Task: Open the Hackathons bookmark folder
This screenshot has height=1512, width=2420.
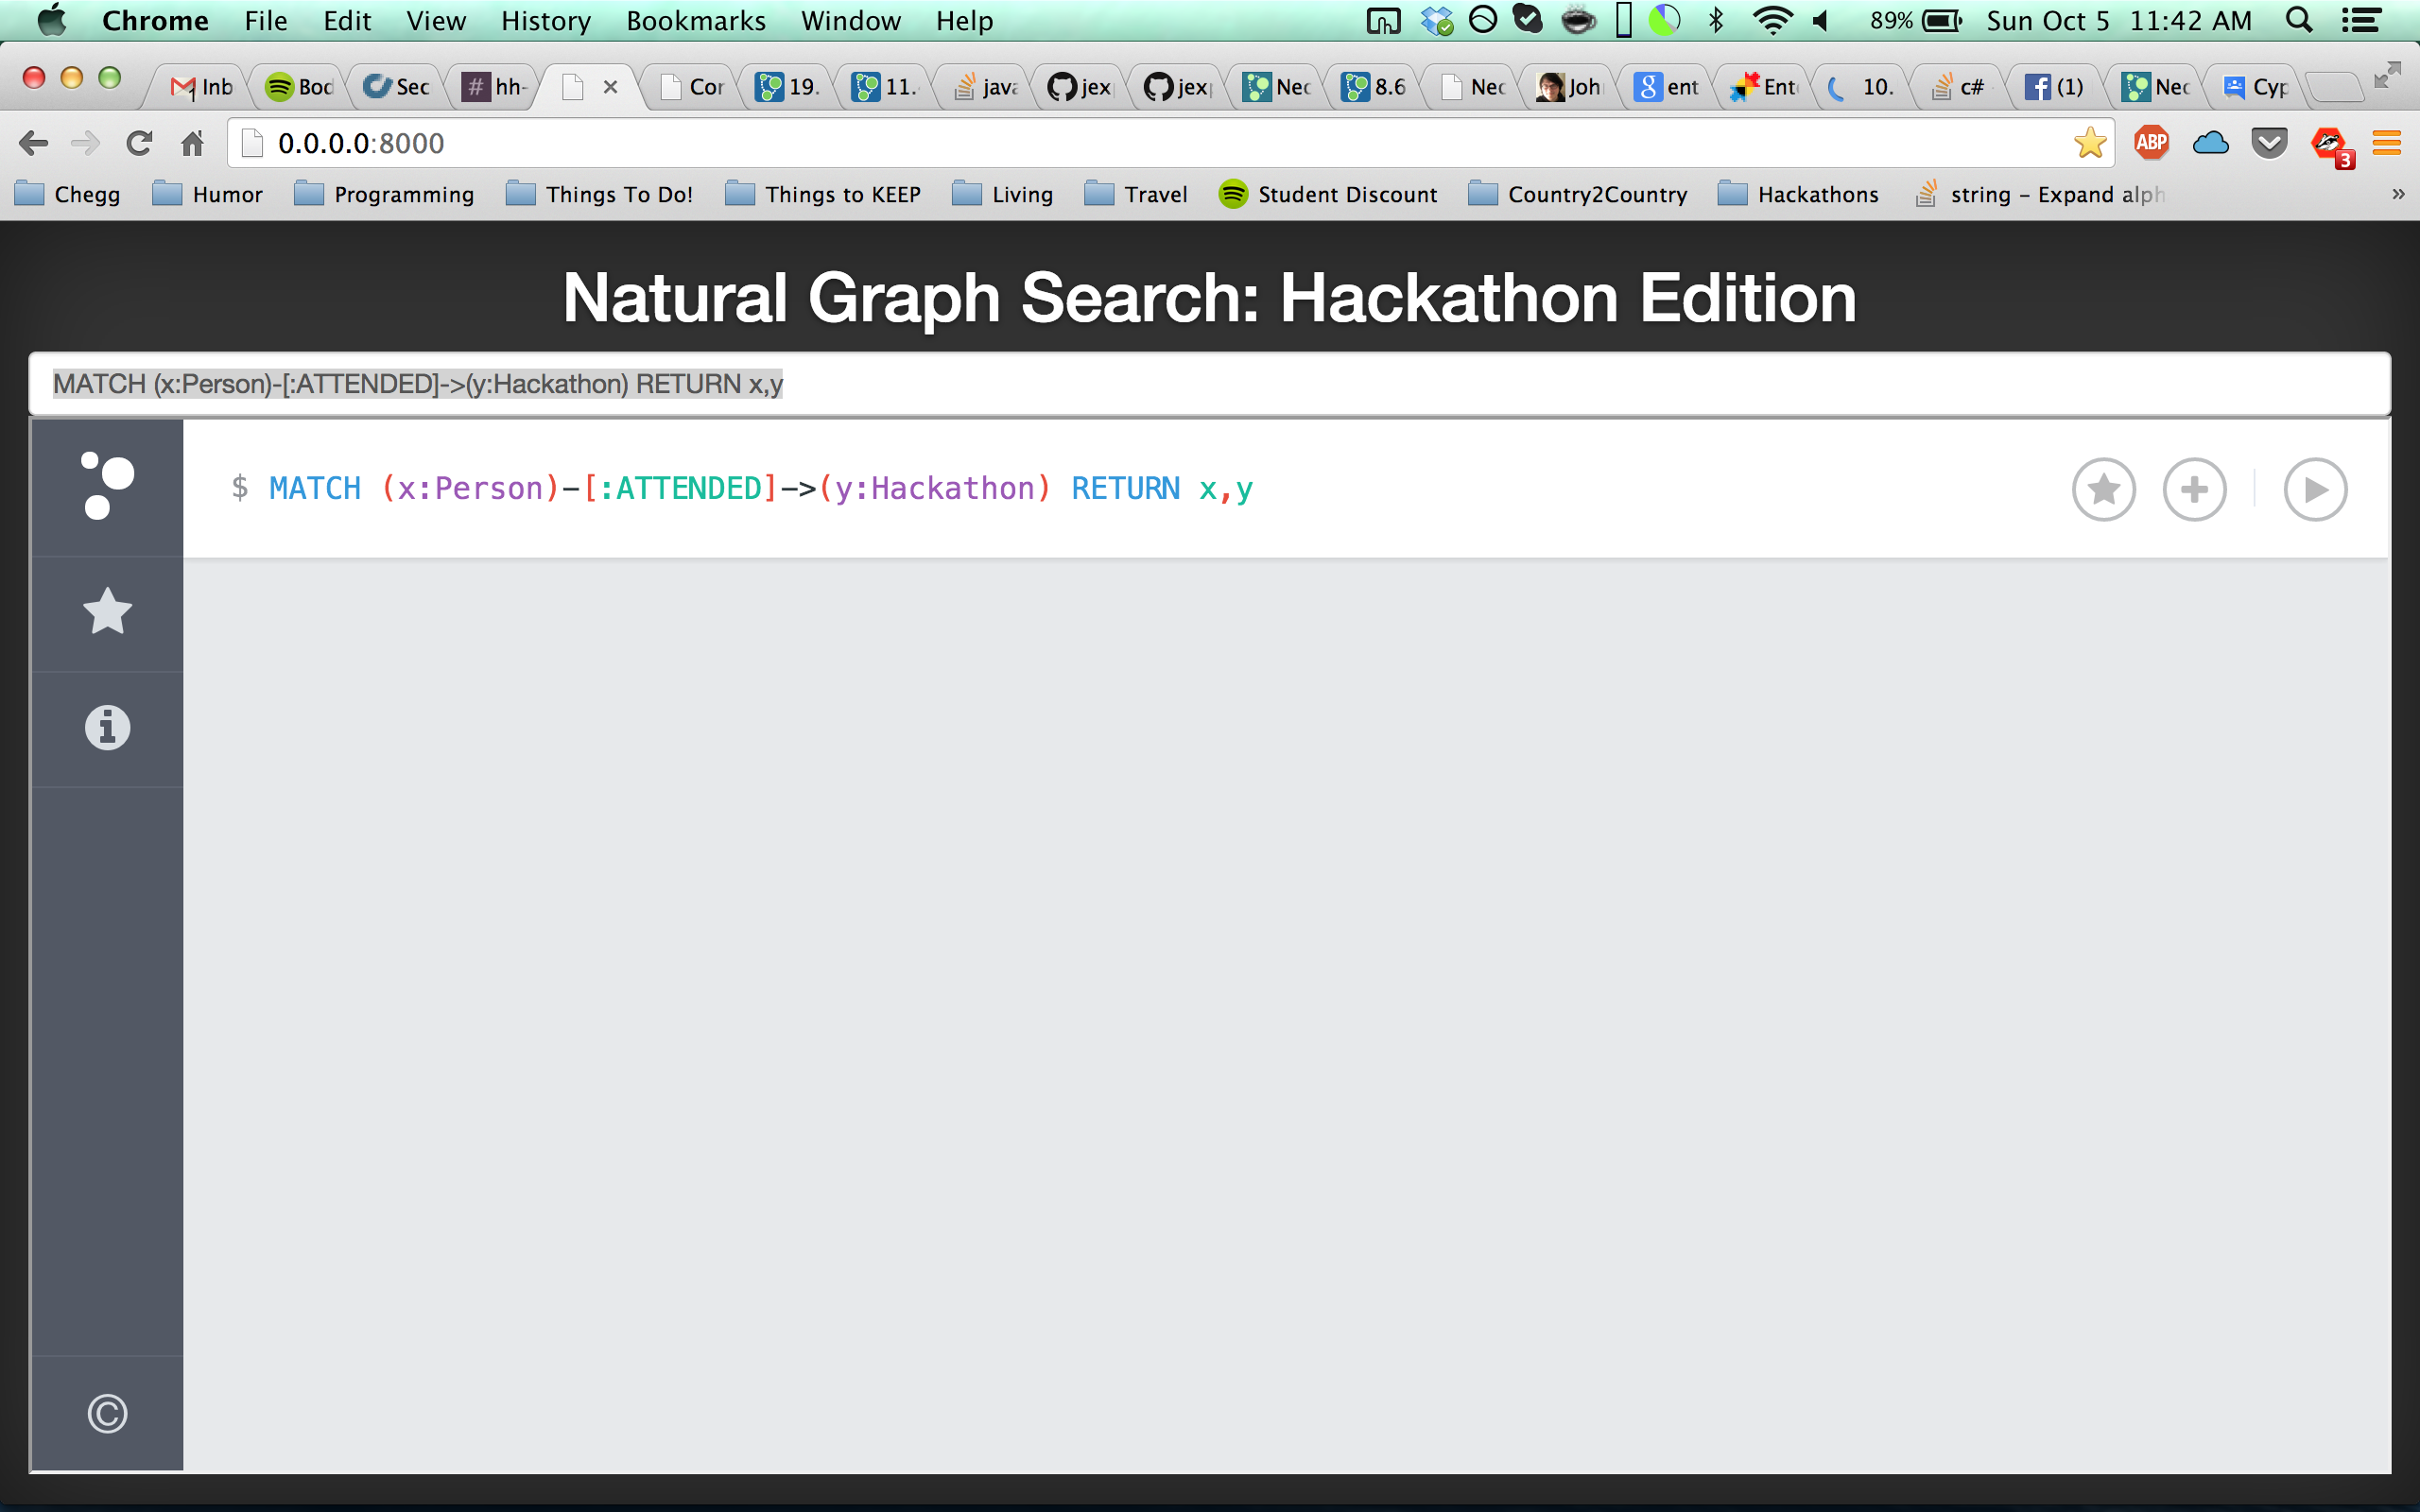Action: coord(1798,194)
